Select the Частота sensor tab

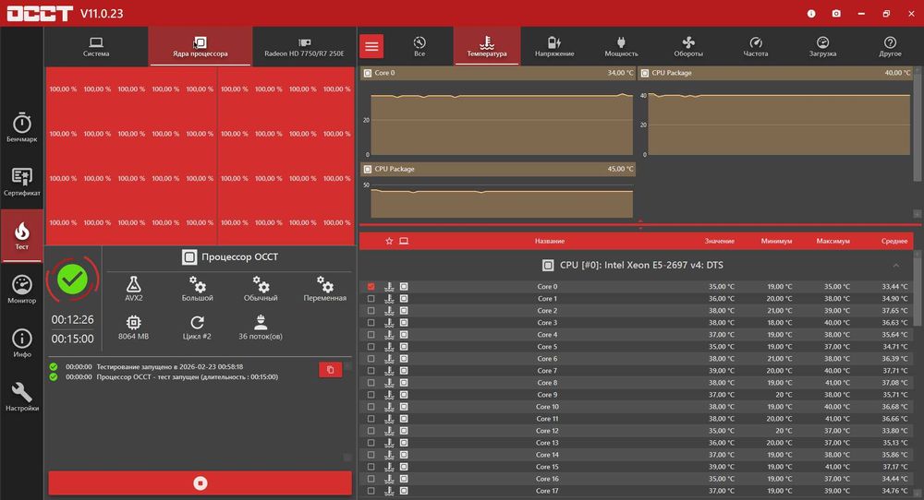pos(756,46)
